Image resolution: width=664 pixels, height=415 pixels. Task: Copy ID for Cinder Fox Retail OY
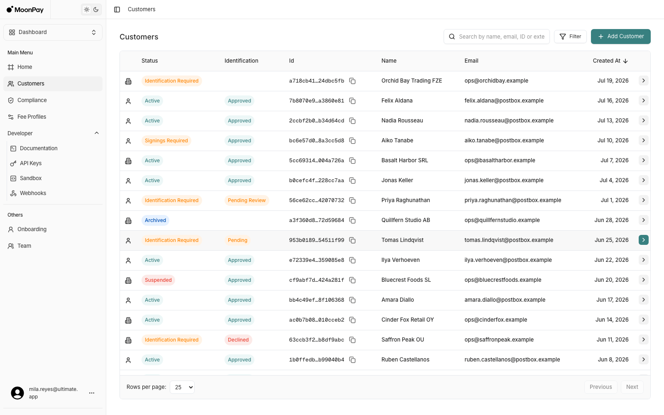tap(352, 320)
